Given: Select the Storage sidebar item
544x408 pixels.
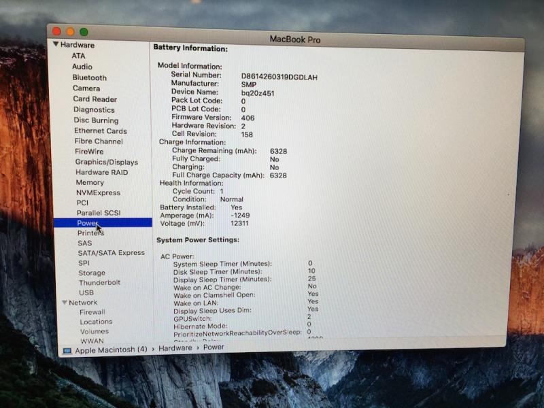Looking at the screenshot, I should 91,273.
